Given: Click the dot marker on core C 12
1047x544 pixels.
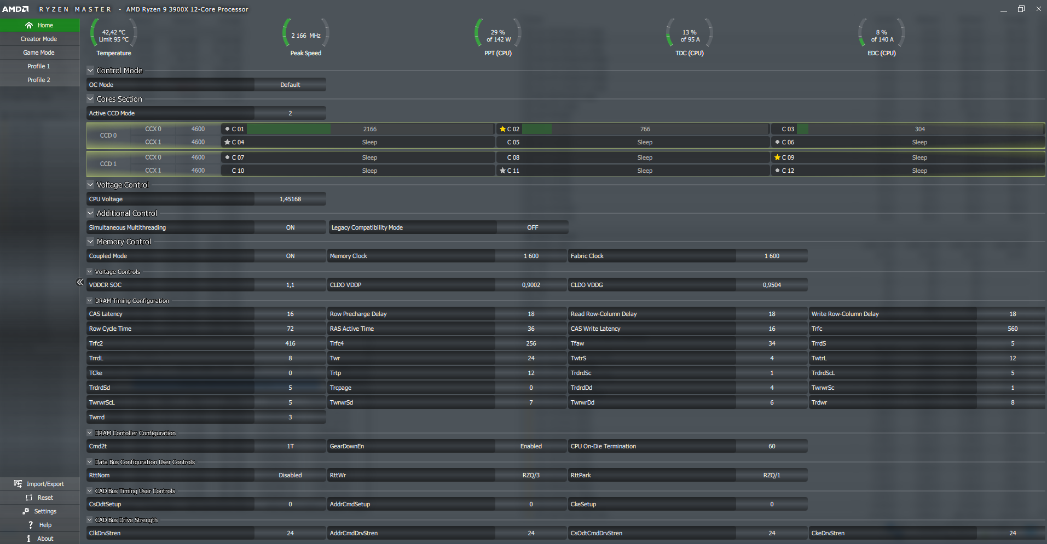Looking at the screenshot, I should (777, 171).
